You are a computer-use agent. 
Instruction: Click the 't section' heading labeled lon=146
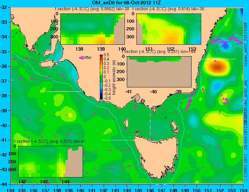[158, 52]
